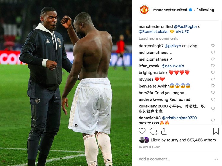
Task: Click the photo of the two players
Action: (x=66, y=83)
